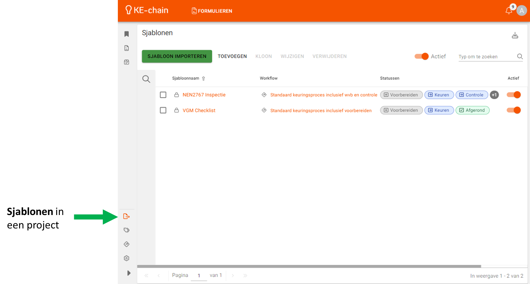Viewport: 530px width, 284px height.
Task: Click the search templates input field
Action: [487, 57]
